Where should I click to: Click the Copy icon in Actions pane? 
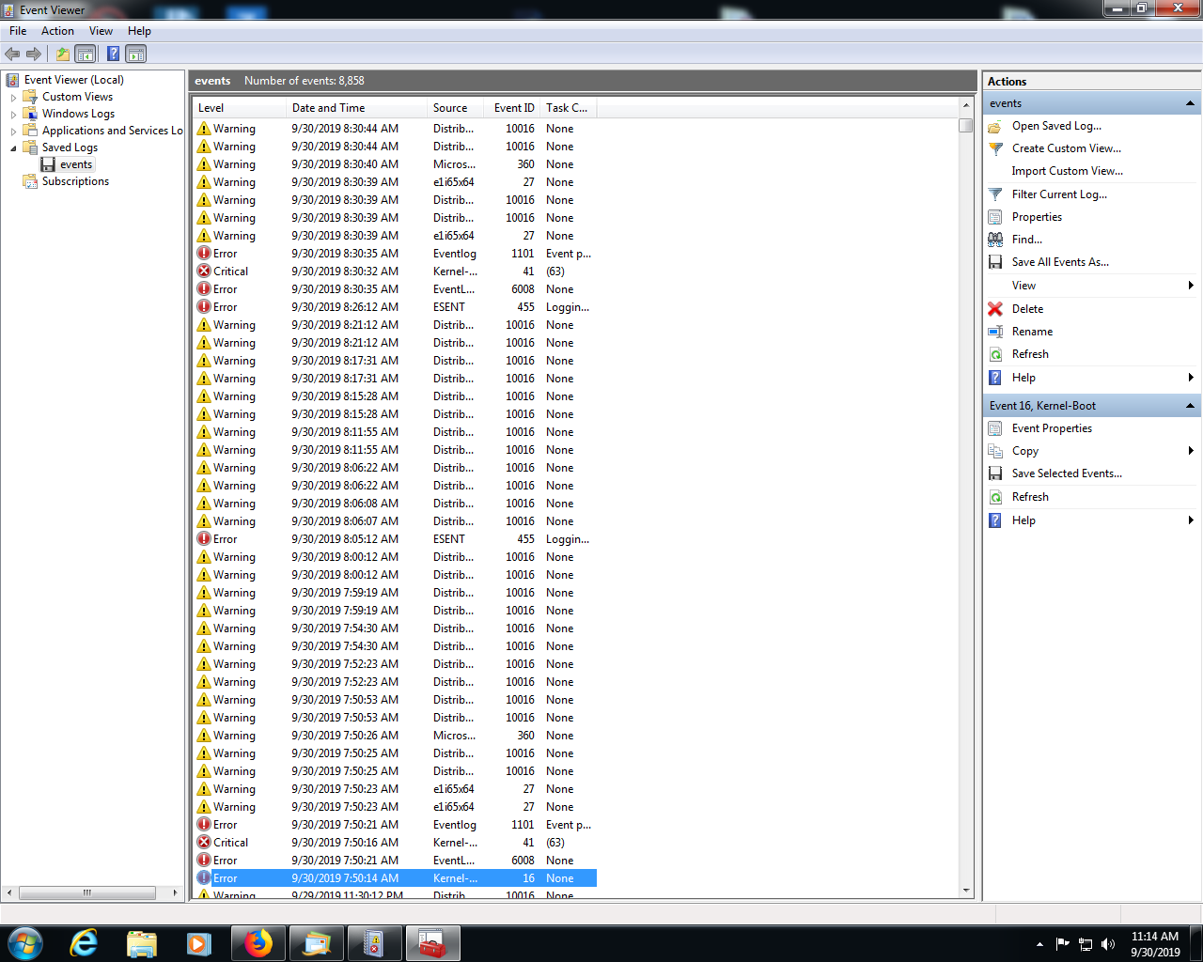click(995, 451)
